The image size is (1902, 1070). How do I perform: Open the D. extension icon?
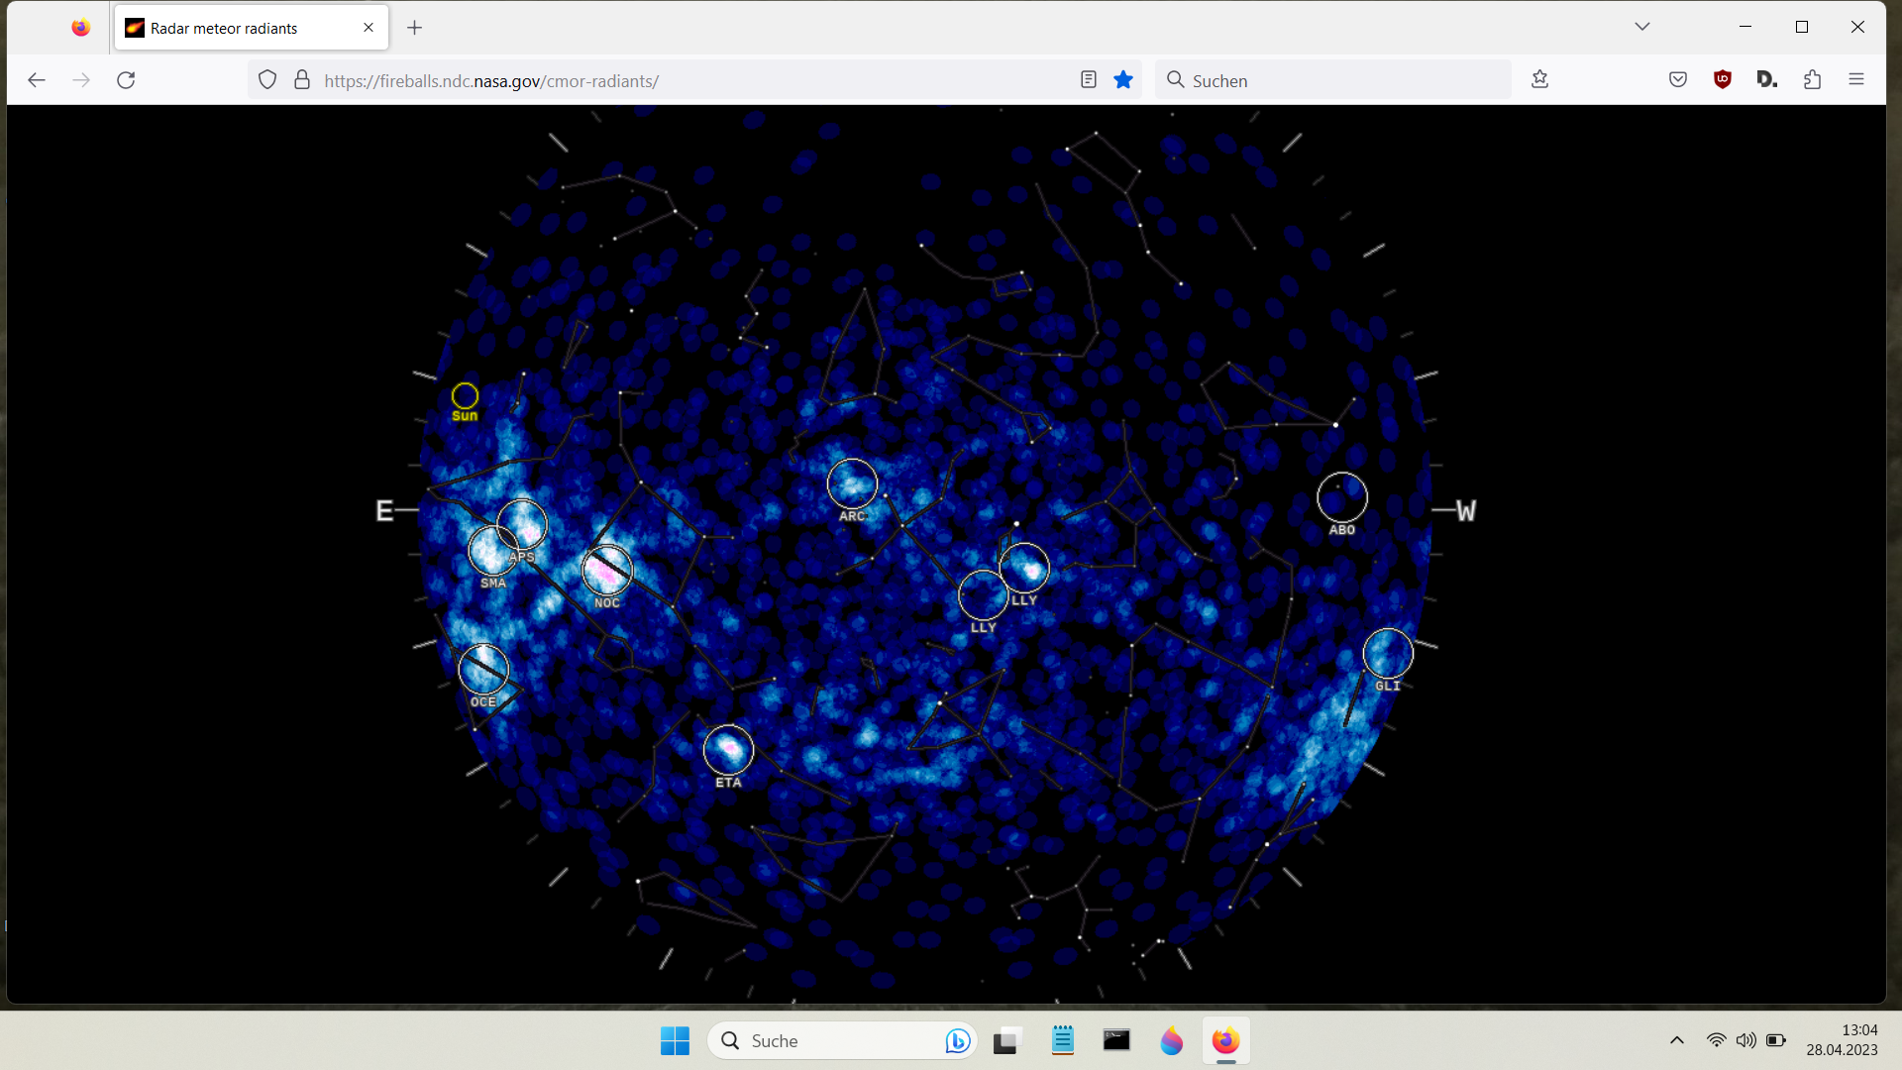point(1767,80)
